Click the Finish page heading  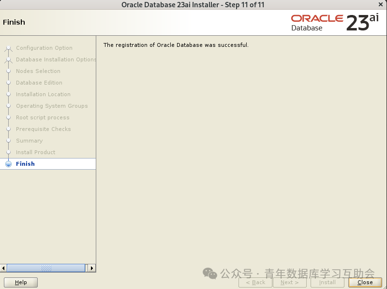(14, 22)
